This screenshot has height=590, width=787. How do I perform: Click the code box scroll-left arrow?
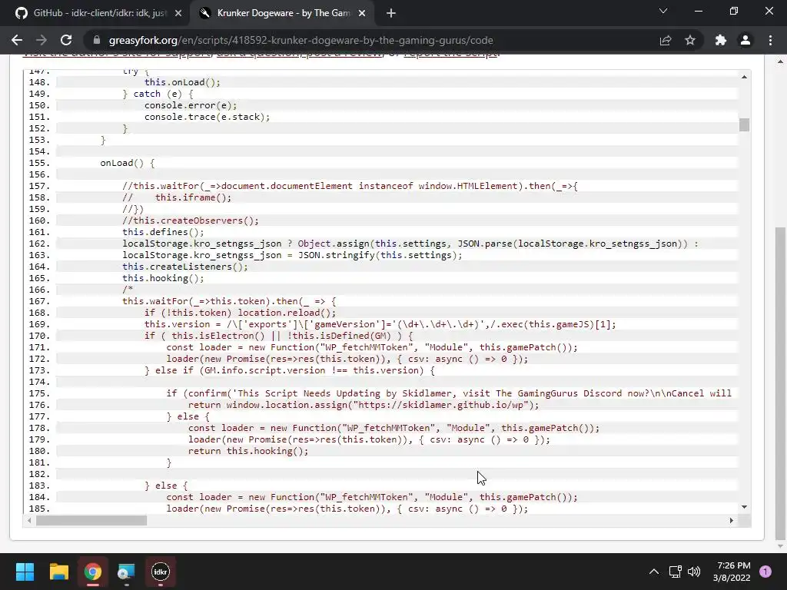coord(29,520)
